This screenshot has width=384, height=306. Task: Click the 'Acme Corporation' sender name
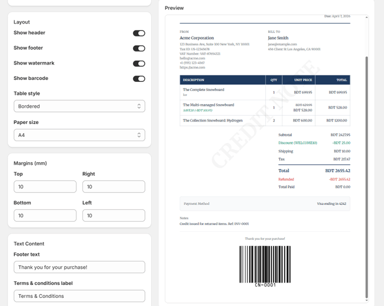tap(197, 38)
